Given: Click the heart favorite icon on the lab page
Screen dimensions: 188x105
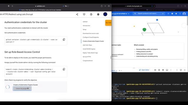Looking at the screenshot, I should tap(84, 14).
